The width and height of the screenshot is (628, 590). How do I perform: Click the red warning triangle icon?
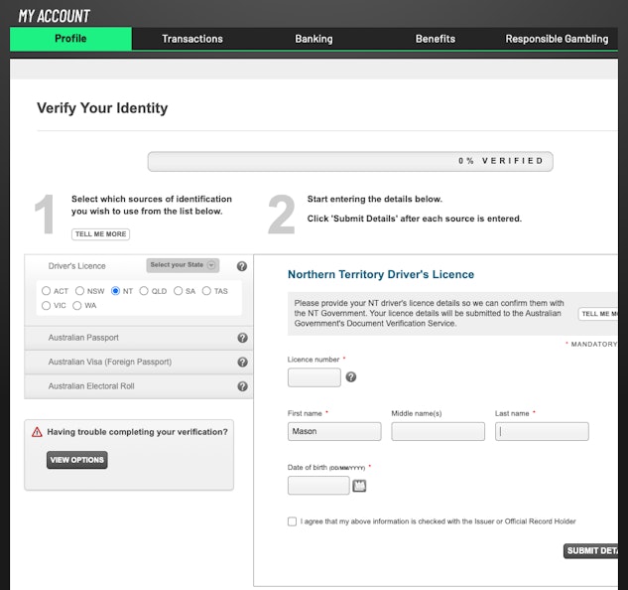coord(37,432)
